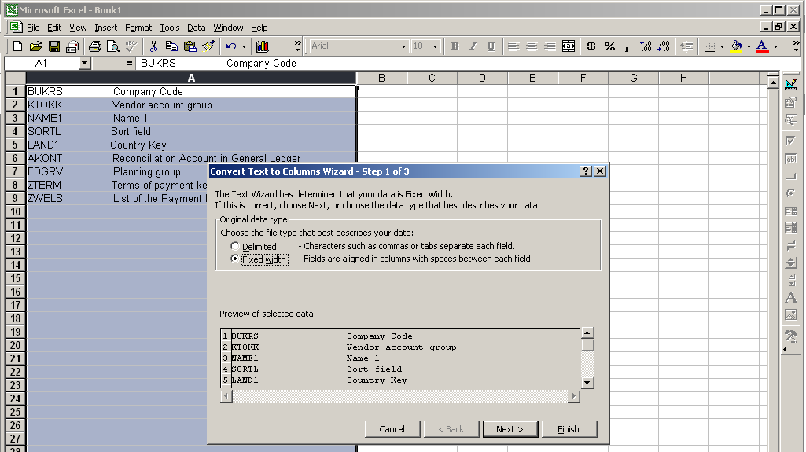Select the Fixed width radio button
The image size is (806, 452).
point(235,259)
